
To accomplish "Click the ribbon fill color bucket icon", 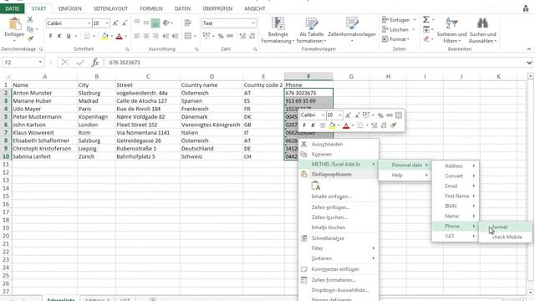I will coord(104,36).
